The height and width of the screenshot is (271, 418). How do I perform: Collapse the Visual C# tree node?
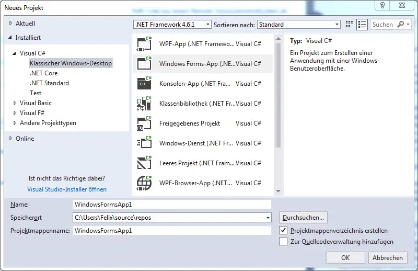tap(15, 53)
